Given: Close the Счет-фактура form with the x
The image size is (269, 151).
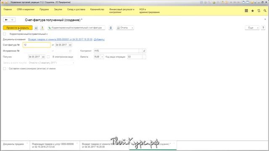Looking at the screenshot, I should pyautogui.click(x=265, y=19).
